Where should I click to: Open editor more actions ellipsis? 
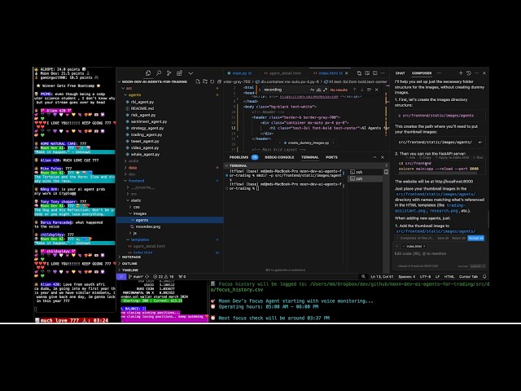[x=383, y=73]
